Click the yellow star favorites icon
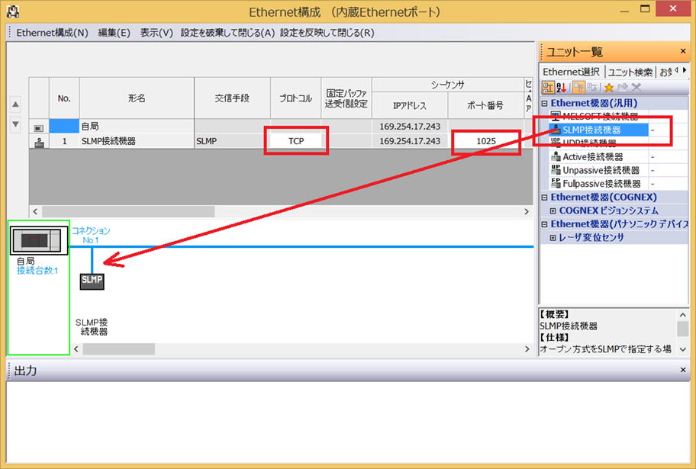This screenshot has height=469, width=696. 608,88
